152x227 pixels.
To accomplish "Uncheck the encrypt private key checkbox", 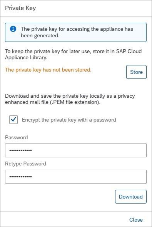I will click(x=13, y=120).
